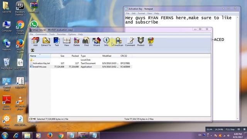Screen dimensions: 247x139
Task: Select the Install this.exe file row
Action: 81,67
